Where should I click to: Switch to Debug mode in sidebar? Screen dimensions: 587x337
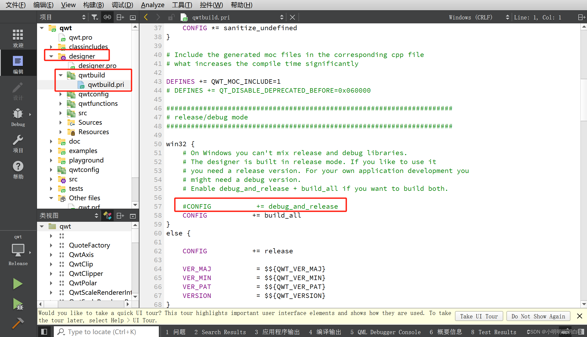point(18,117)
